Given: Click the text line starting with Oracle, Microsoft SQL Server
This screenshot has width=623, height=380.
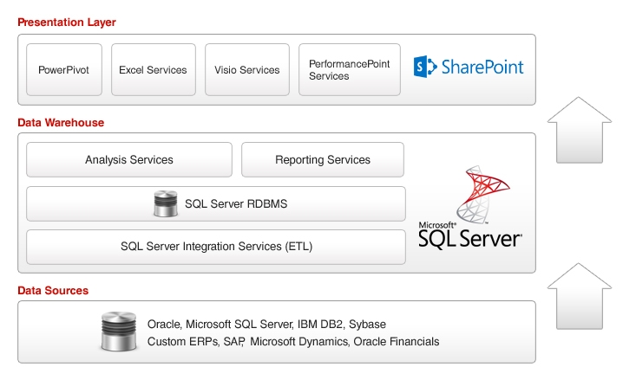Looking at the screenshot, I should pyautogui.click(x=266, y=324).
